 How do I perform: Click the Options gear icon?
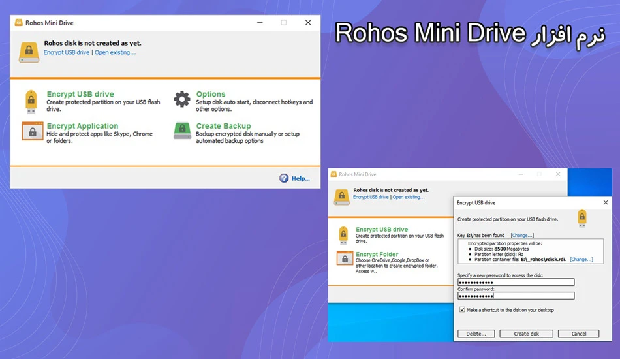click(182, 99)
